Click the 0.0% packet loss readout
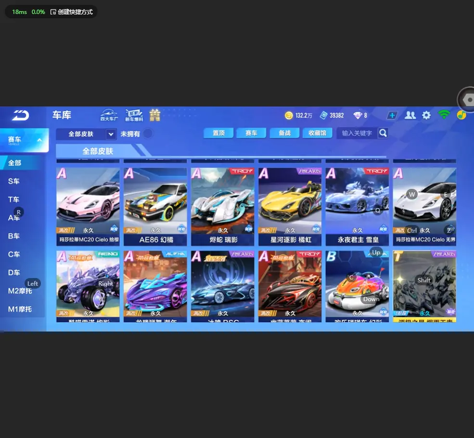 point(38,12)
